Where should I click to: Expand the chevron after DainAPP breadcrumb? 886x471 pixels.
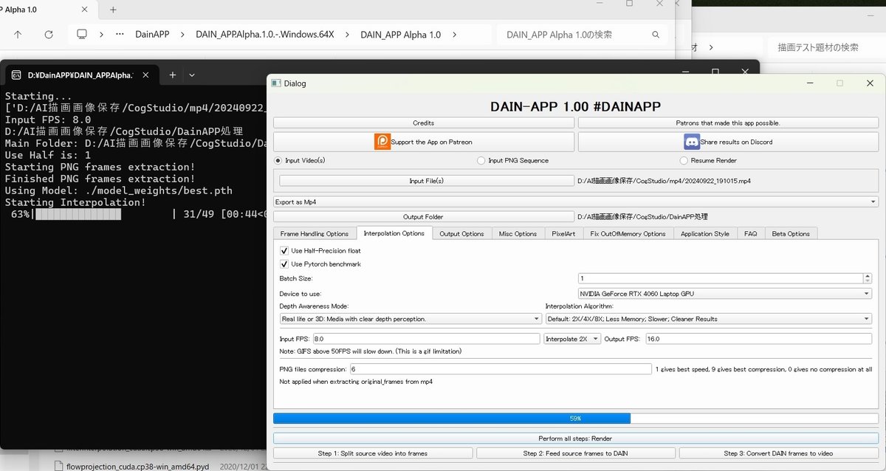[182, 35]
